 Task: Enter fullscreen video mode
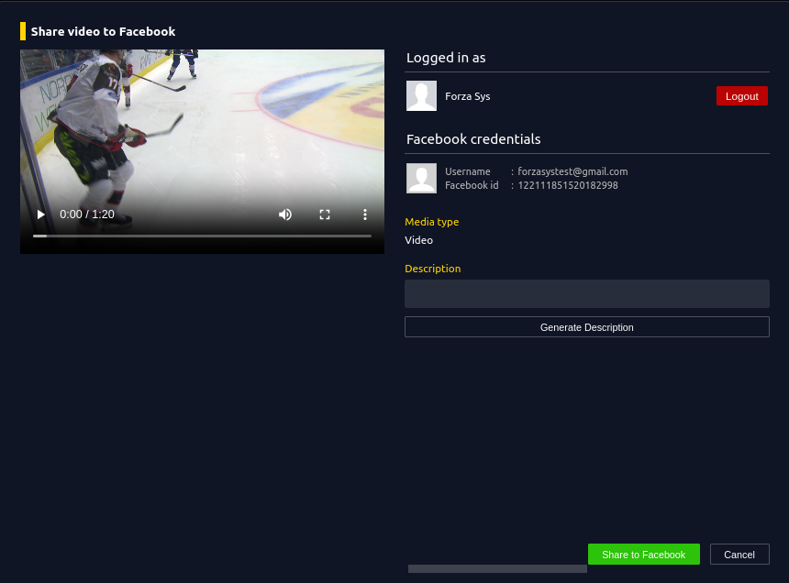click(325, 214)
